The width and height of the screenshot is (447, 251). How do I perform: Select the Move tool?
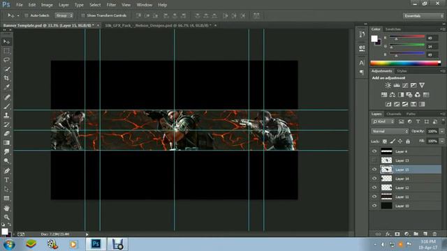pos(6,42)
